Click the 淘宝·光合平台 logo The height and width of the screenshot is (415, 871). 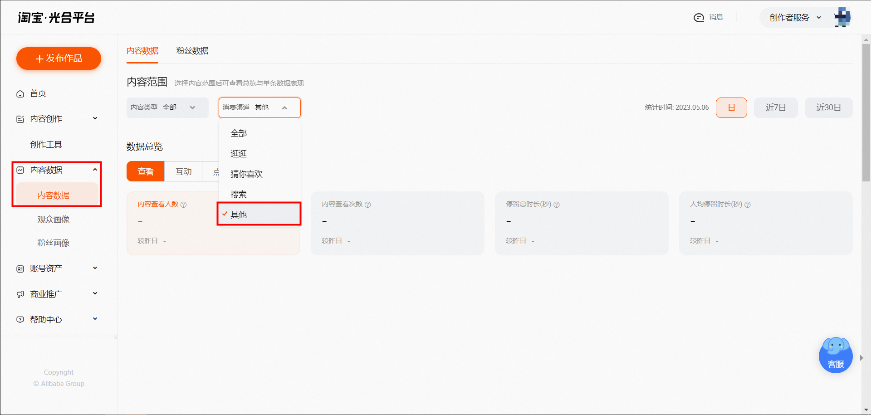tap(56, 18)
